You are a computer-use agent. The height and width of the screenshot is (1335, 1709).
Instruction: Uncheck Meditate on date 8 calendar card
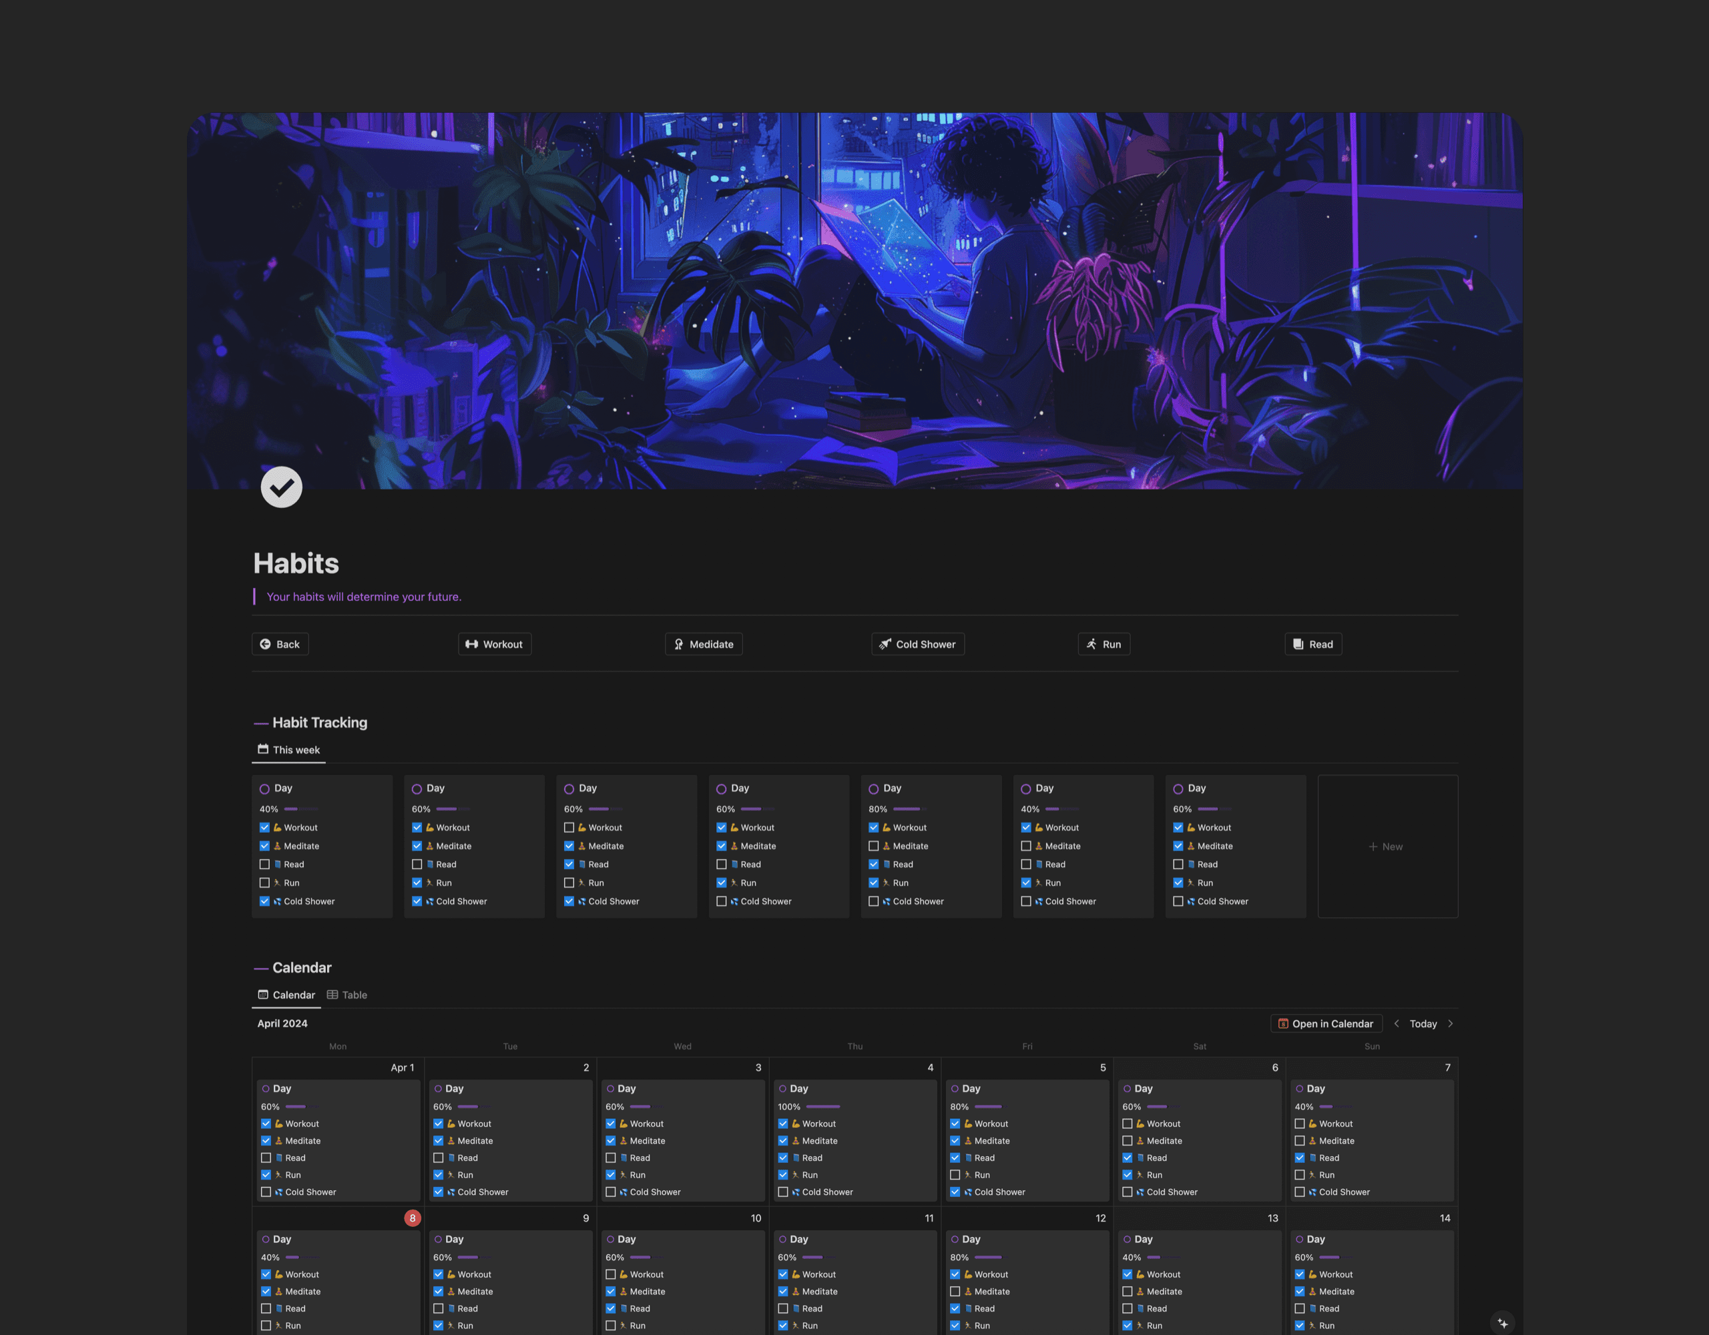point(266,1292)
